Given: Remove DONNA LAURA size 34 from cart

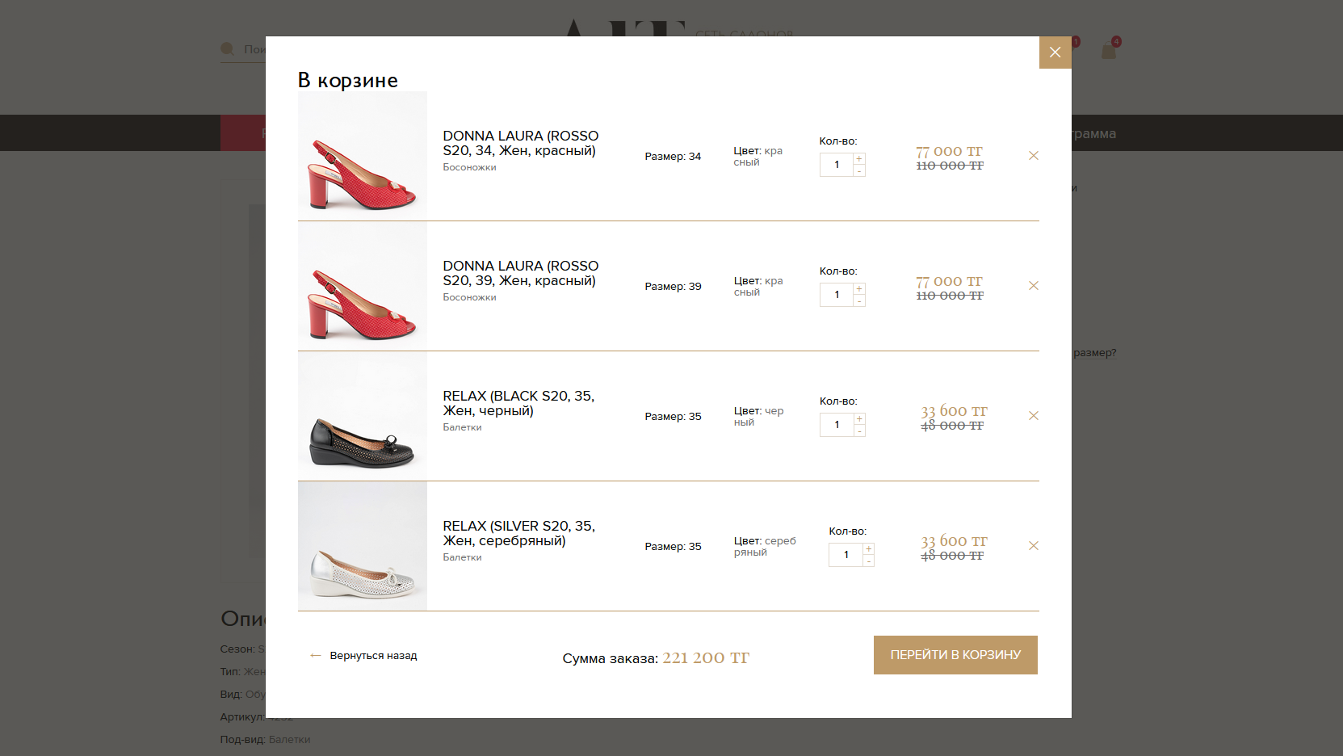Looking at the screenshot, I should 1034,156.
